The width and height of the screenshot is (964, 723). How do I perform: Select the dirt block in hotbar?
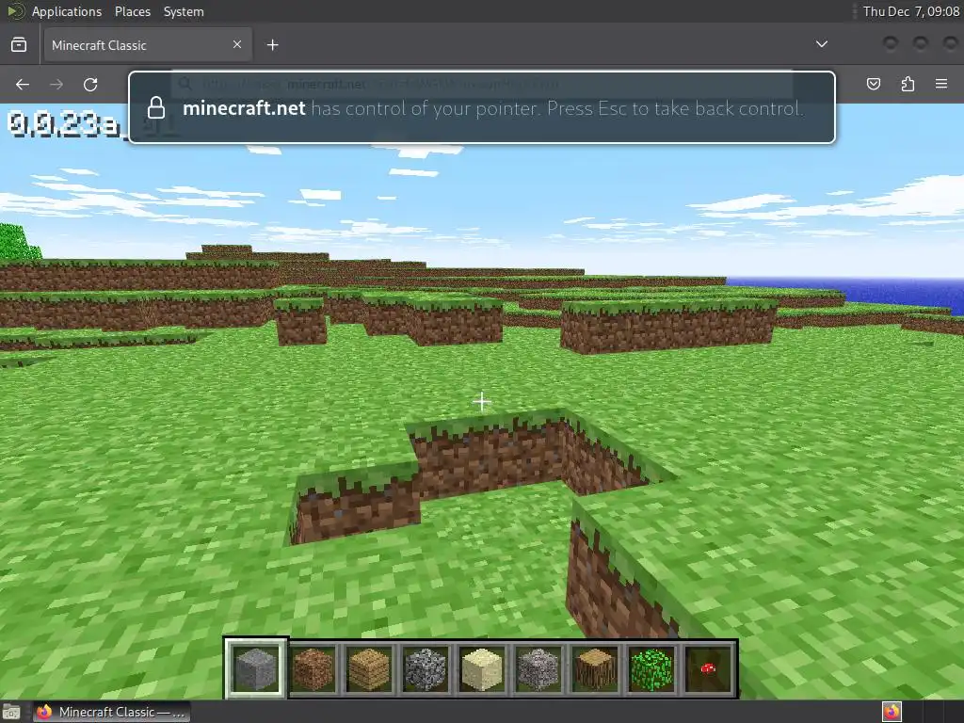pyautogui.click(x=313, y=668)
